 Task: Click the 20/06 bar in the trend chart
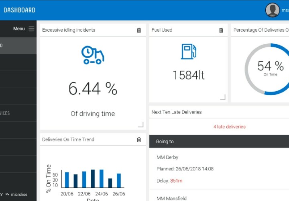coord(67,180)
